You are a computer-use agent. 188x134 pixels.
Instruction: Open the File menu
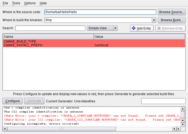click(5, 3)
